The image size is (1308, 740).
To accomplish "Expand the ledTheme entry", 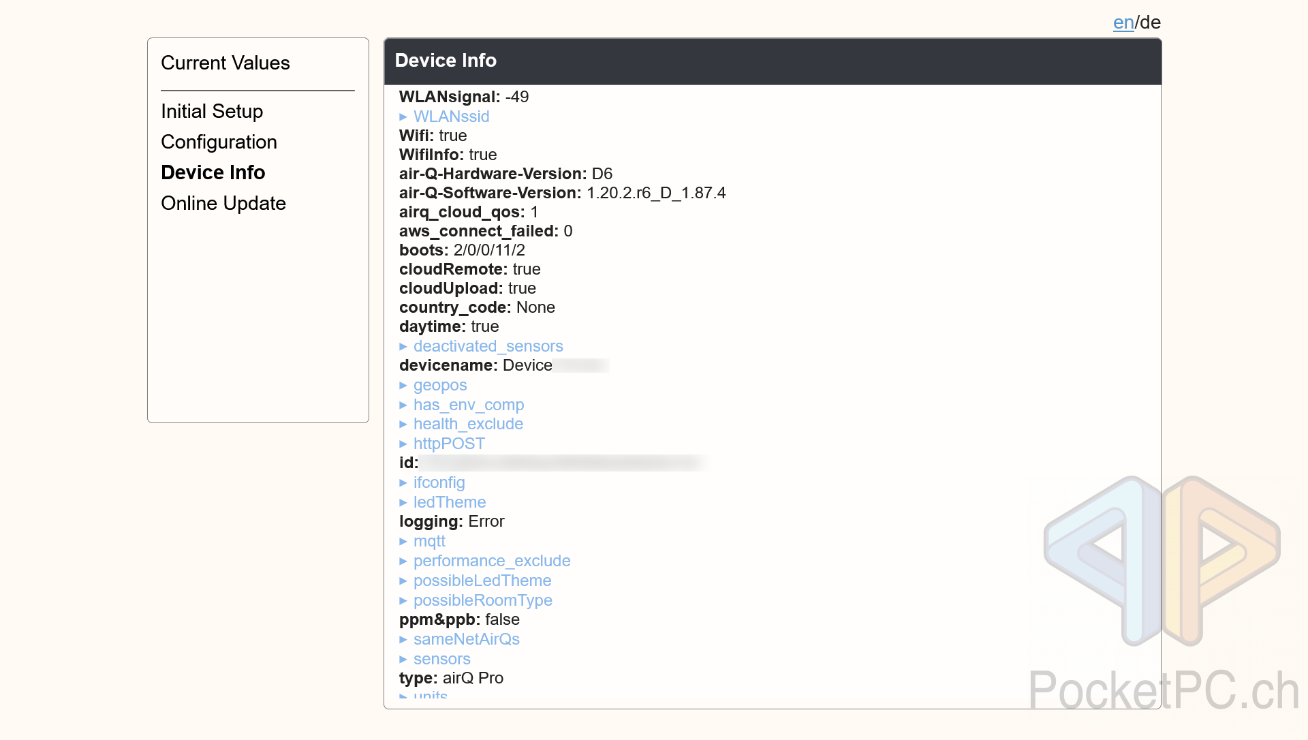I will point(443,502).
